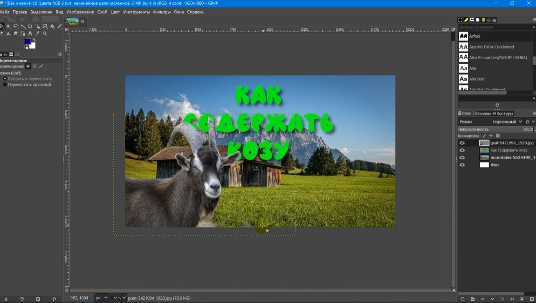Click the open image tab thumbnail
This screenshot has width=536, height=303.
pyautogui.click(x=72, y=21)
